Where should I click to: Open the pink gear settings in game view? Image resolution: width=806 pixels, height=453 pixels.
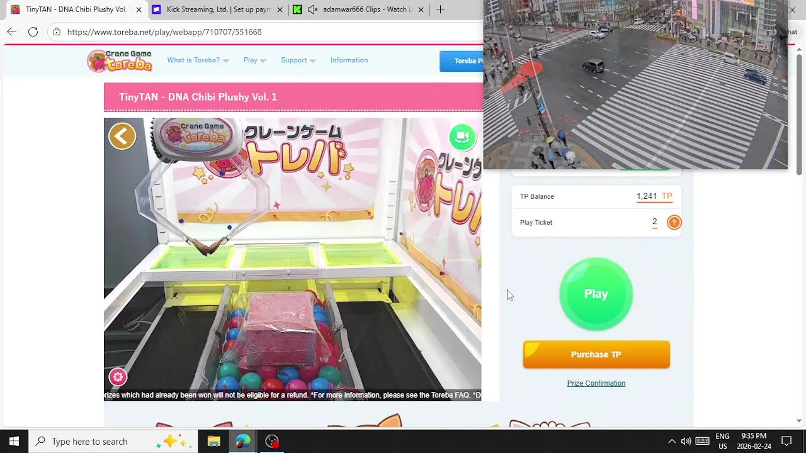(x=118, y=377)
